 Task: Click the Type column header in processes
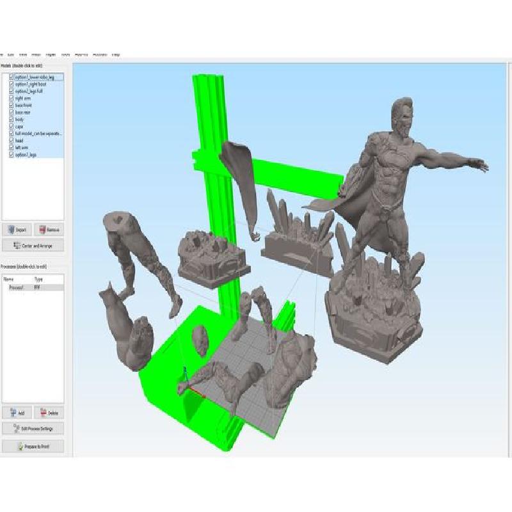point(38,280)
